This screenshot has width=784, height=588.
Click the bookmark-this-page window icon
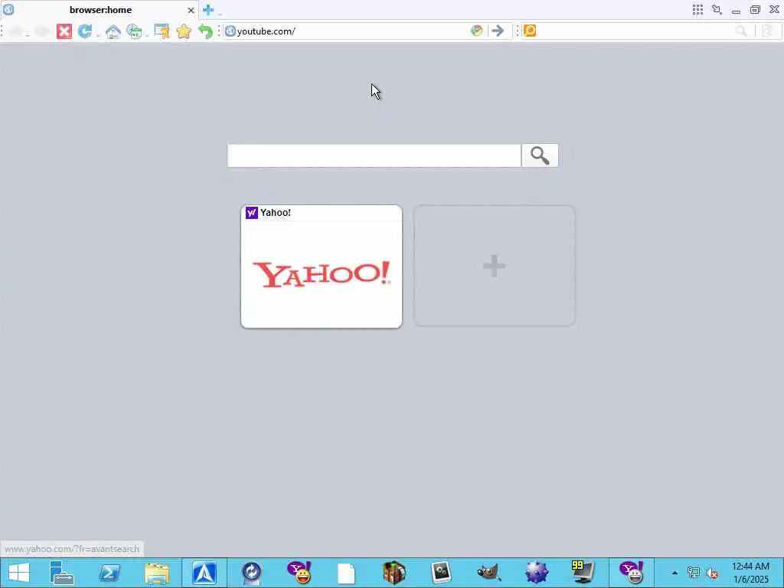pos(162,31)
